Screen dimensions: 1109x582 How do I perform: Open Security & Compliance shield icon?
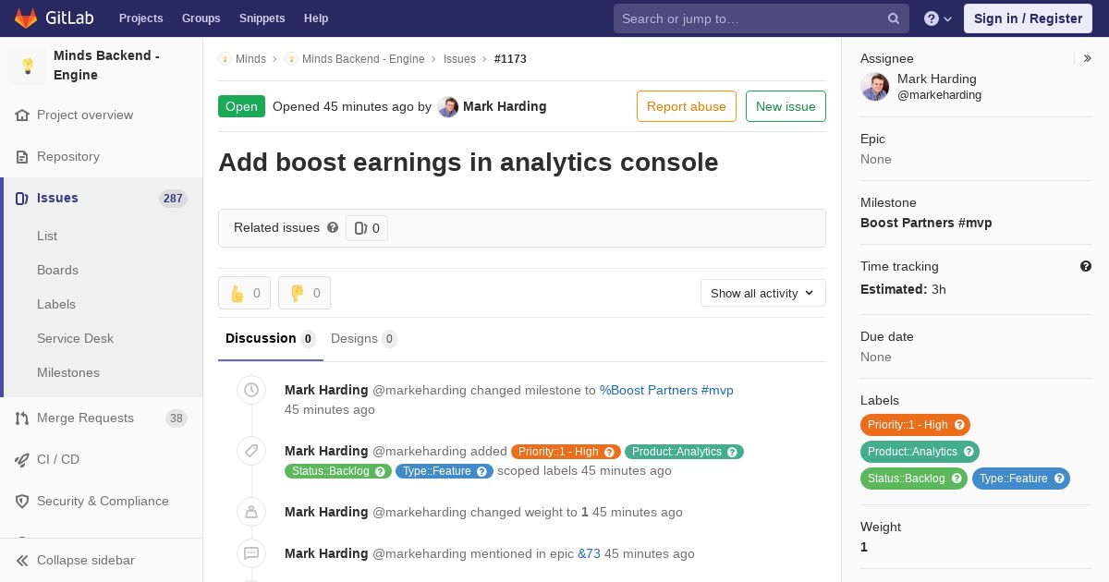click(x=22, y=502)
